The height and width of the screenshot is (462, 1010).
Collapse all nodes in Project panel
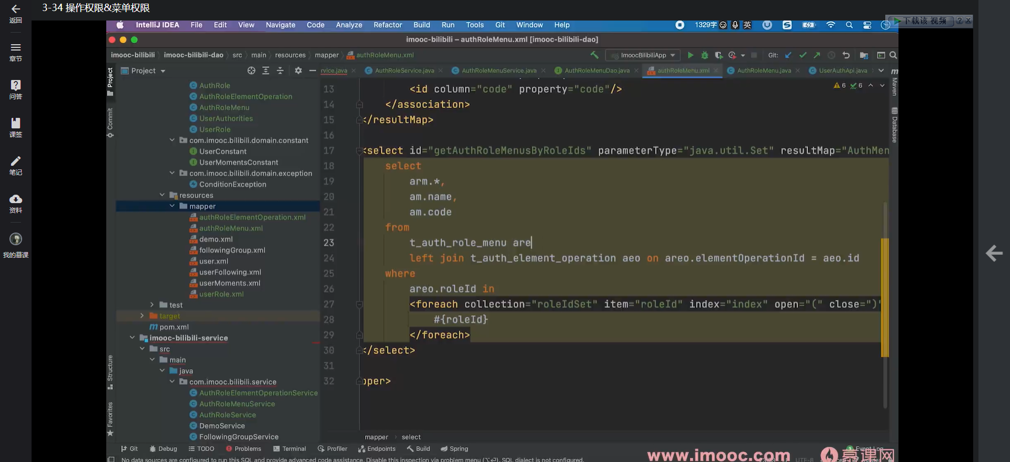280,71
